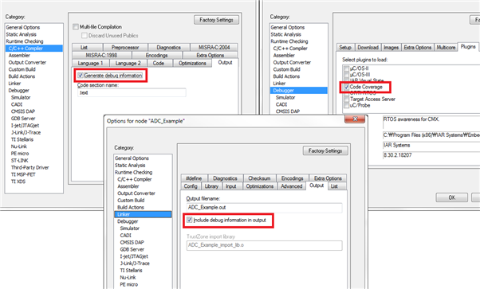Open compiler Optimizations tab
Screen dimensions: 480x289
(x=192, y=64)
